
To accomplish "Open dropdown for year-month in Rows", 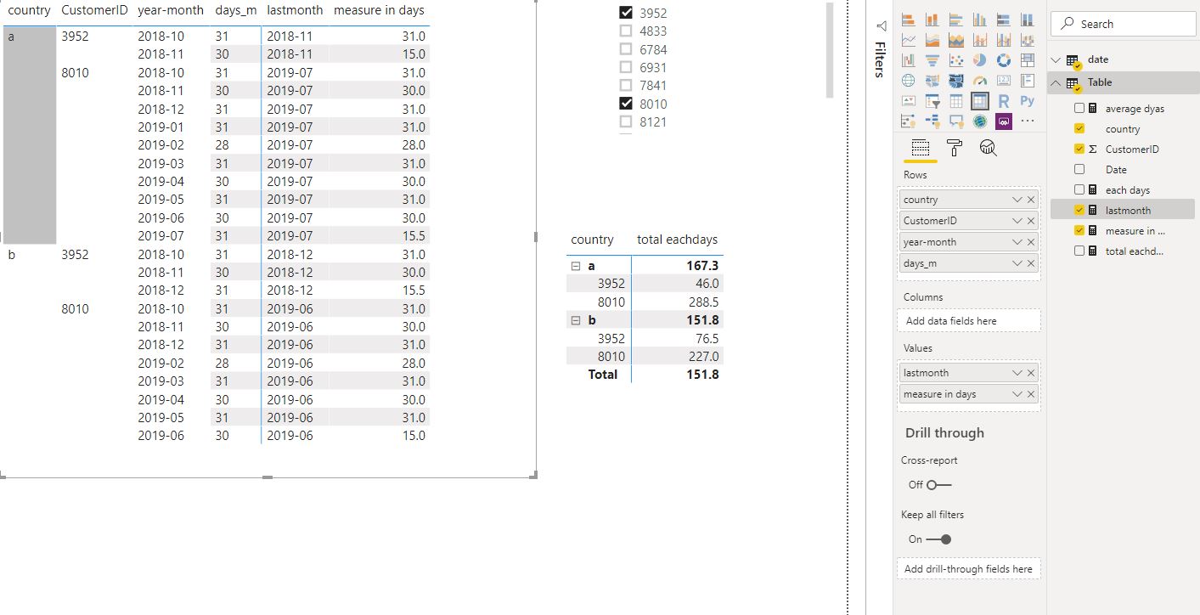I will [1017, 242].
